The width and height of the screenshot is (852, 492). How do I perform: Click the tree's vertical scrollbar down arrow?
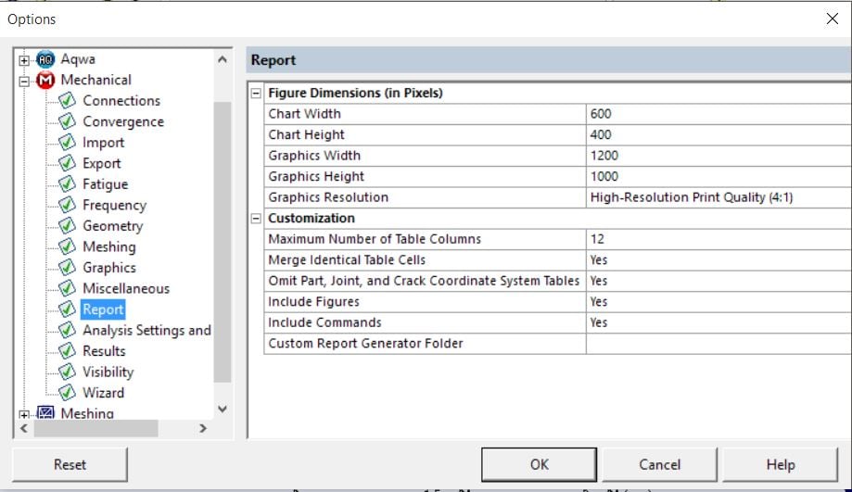point(223,409)
